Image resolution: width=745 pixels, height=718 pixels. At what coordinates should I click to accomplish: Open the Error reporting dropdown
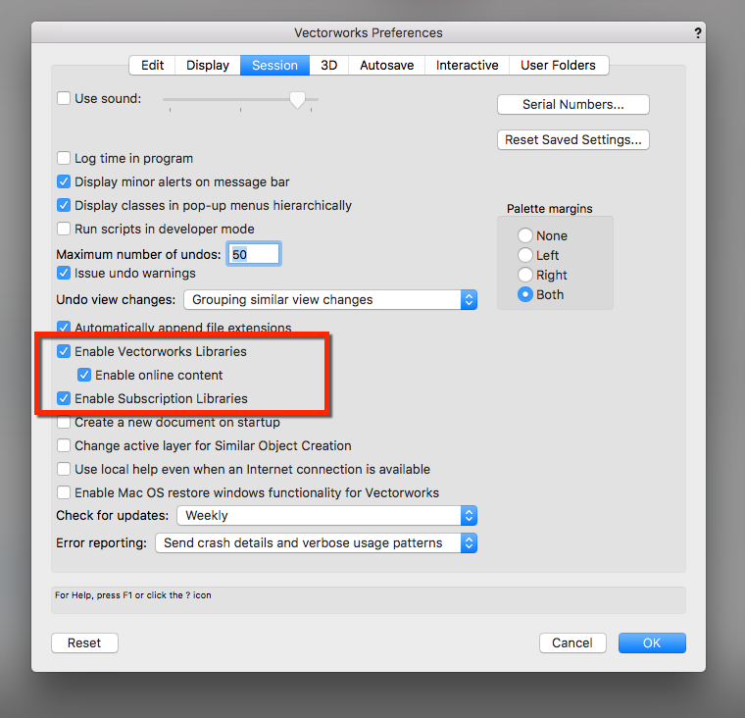click(x=316, y=543)
